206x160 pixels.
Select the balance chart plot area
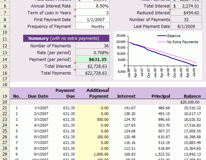coord(163,53)
